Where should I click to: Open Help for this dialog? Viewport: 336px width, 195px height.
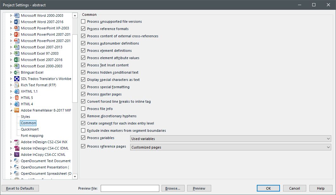321,188
